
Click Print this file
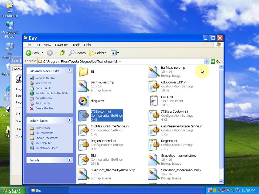43,103
